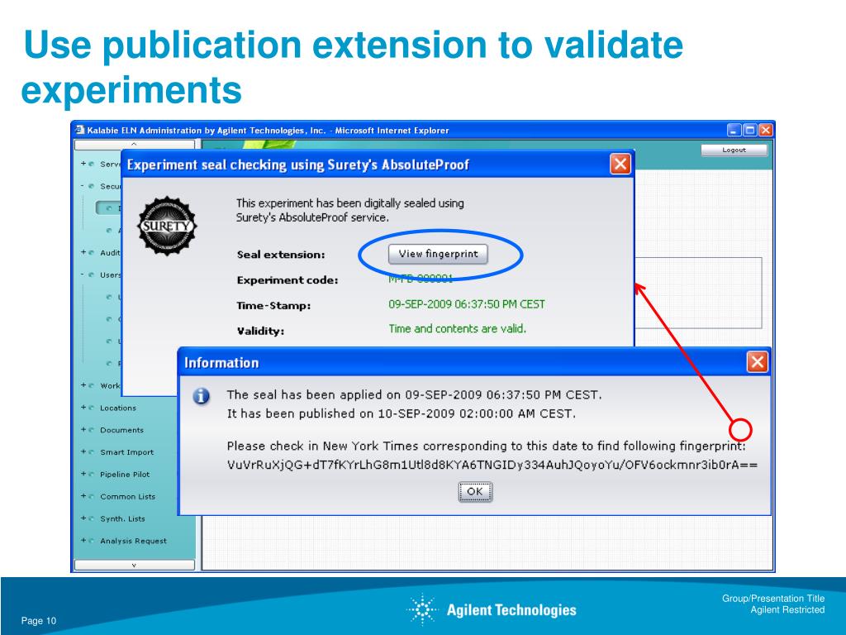Expand the Pipeline Pilot tree node

83,474
